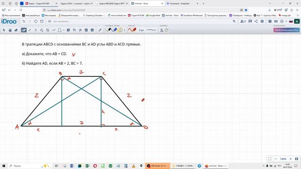This screenshot has width=301, height=169.
Task: Open the minimap icon in zoom controls
Action: tap(297, 159)
